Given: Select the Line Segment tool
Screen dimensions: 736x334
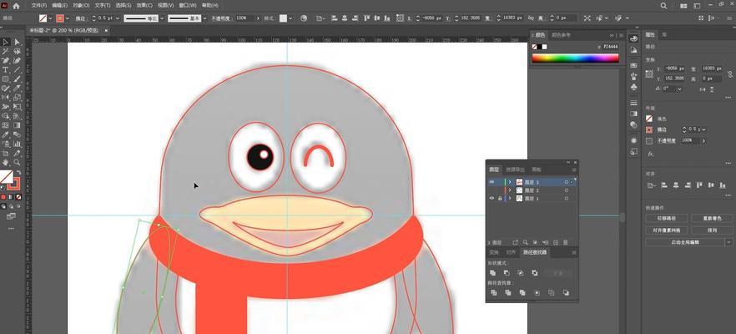Looking at the screenshot, I should (17, 69).
